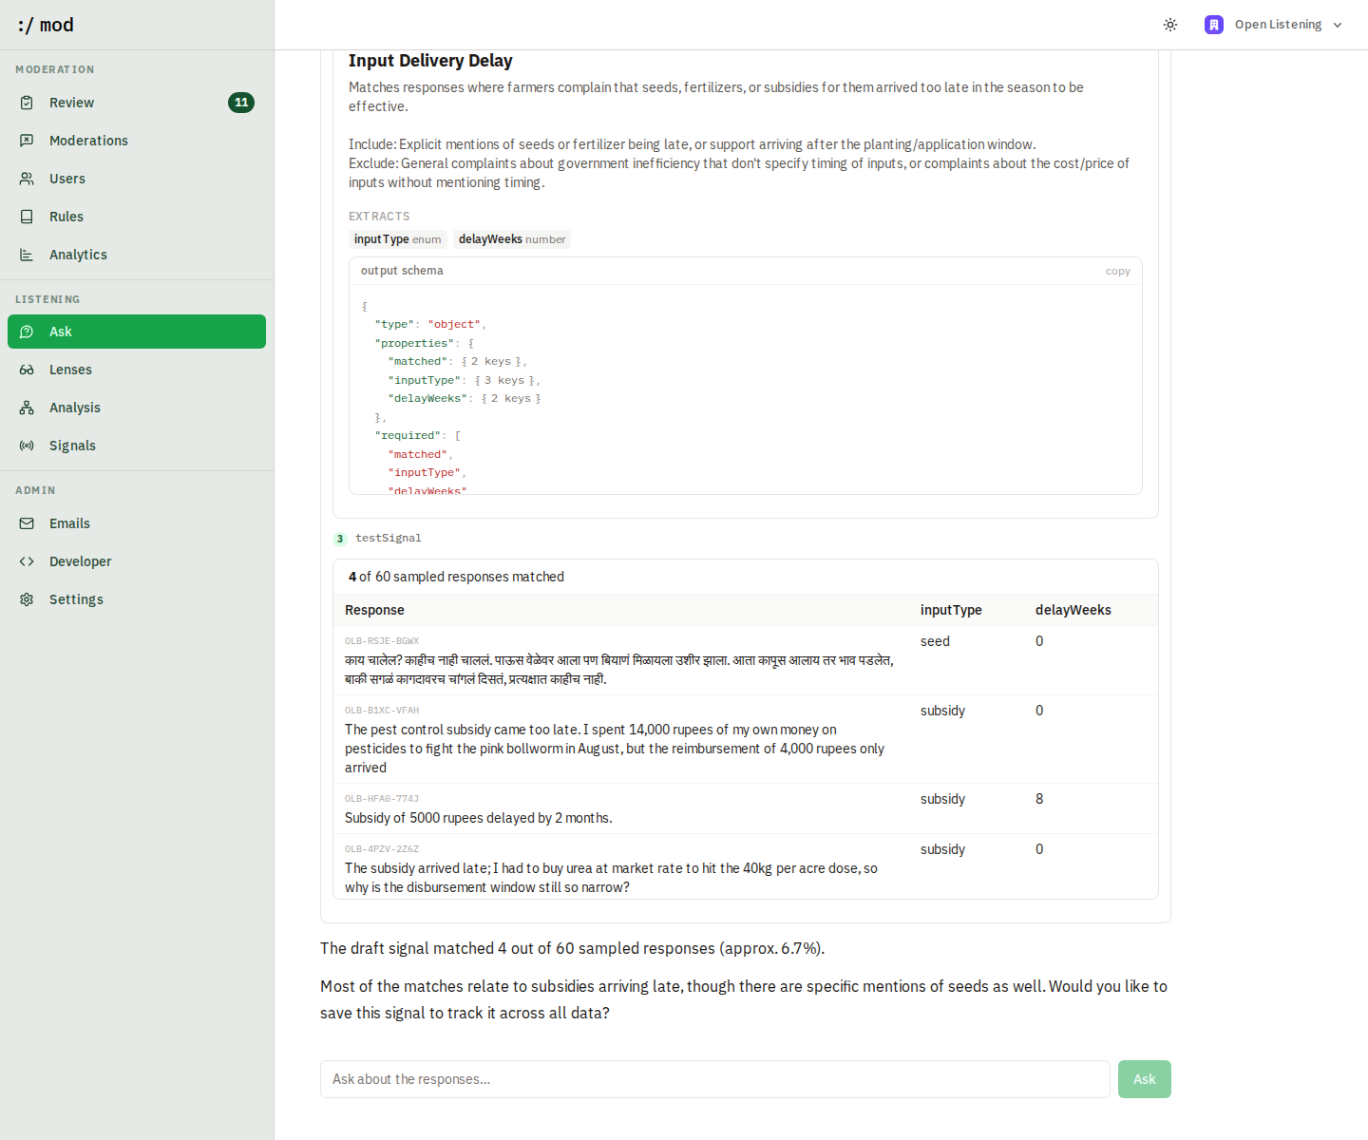Open Signals in the sidebar
Screen dimensions: 1368x1140
137,446
